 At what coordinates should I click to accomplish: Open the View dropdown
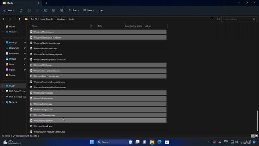(89, 10)
